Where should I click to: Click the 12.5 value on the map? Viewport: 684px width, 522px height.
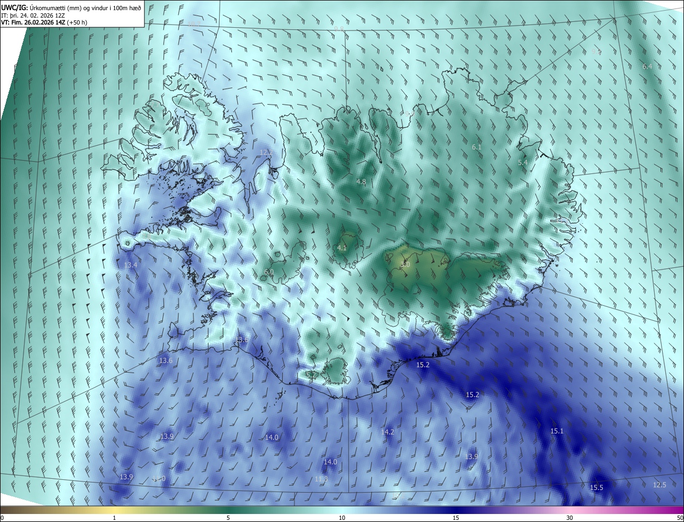click(659, 485)
